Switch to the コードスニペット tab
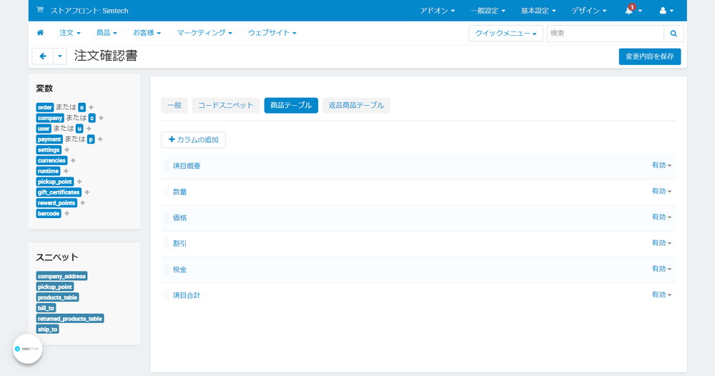The width and height of the screenshot is (715, 376). [226, 105]
